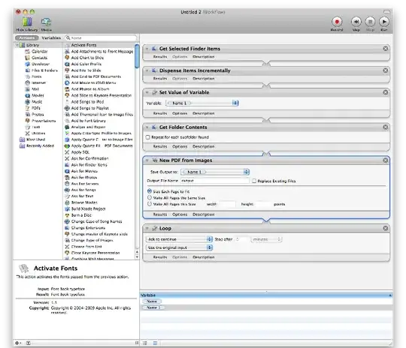Viewport: 406px width, 348px height.
Task: Collapse the Library tree disclosure triangle
Action: [17, 45]
